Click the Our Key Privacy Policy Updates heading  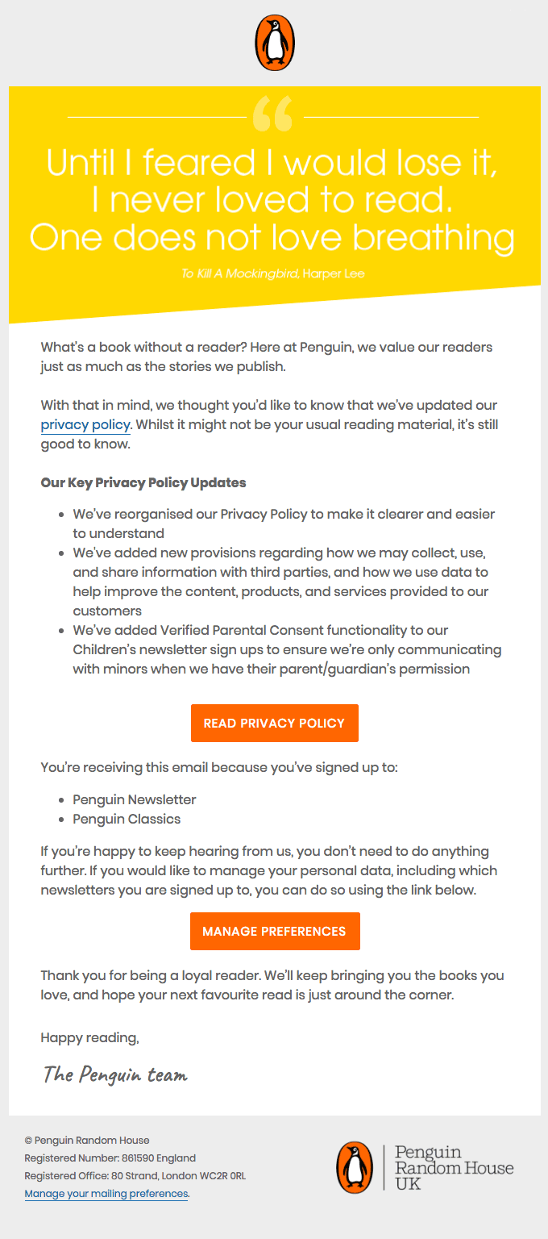[x=143, y=483]
